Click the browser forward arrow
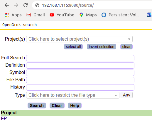The width and height of the screenshot is (152, 121). 16,5
